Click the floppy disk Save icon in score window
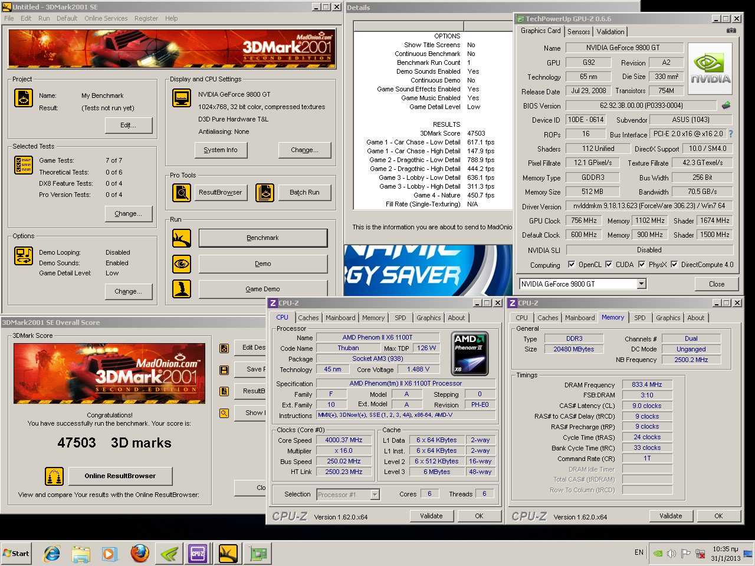This screenshot has width=755, height=566. 224,370
